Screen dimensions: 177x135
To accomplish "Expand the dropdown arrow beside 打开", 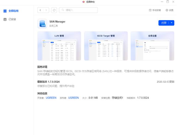I will 172,23.
